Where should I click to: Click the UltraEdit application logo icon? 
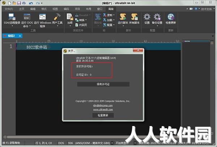point(4,3)
